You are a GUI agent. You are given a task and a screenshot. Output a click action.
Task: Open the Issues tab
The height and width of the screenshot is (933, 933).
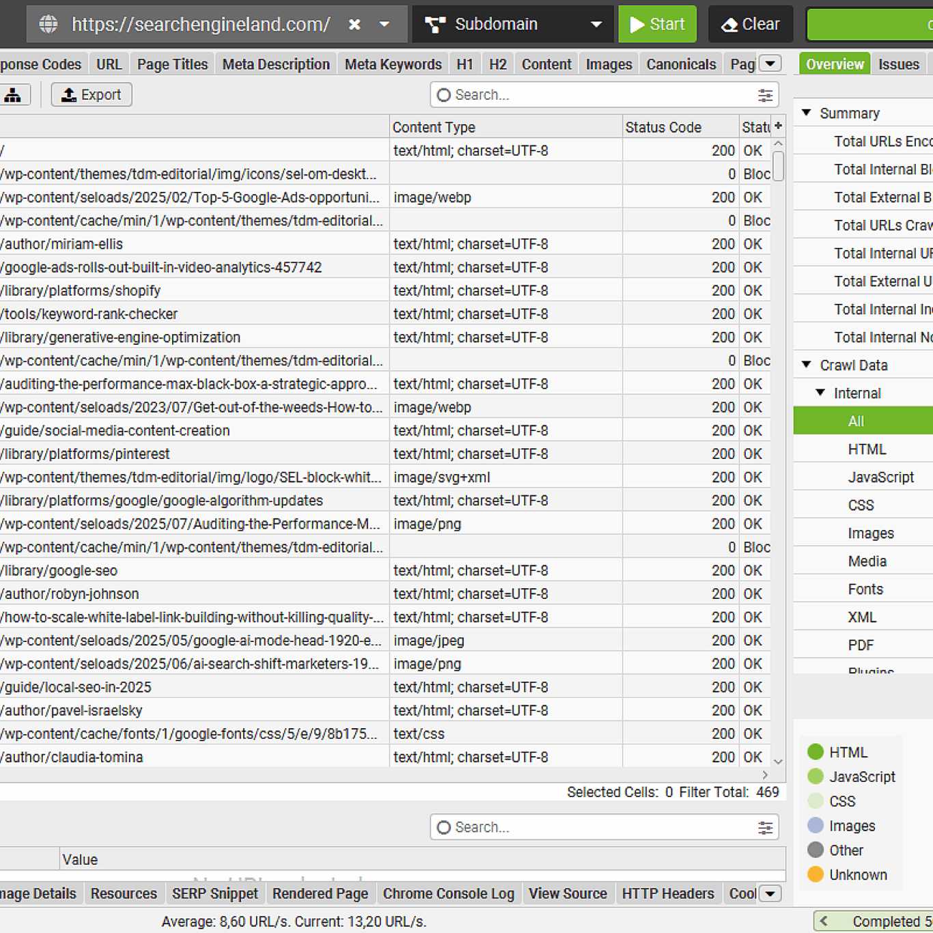tap(898, 64)
